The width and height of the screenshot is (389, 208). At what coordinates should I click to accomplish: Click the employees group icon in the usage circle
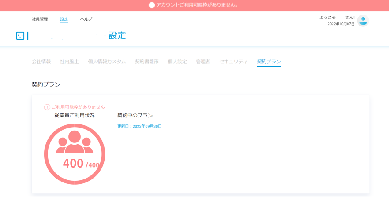tap(75, 142)
